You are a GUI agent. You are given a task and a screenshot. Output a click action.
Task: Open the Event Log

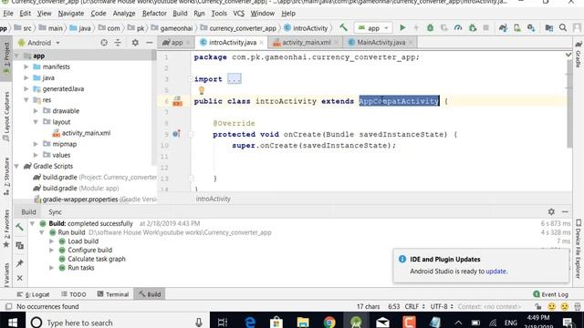[550, 294]
